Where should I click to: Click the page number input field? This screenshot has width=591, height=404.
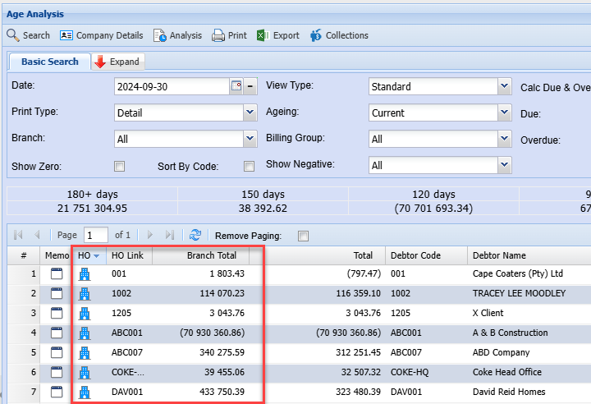95,235
